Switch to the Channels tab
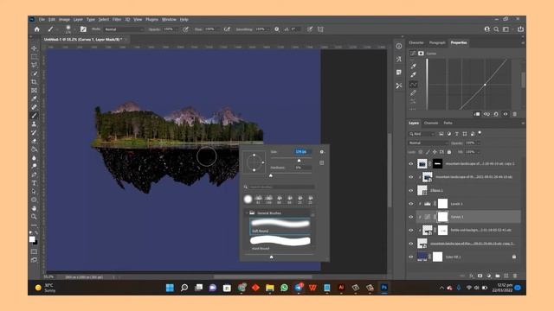Image resolution: width=554 pixels, height=311 pixels. pos(431,123)
